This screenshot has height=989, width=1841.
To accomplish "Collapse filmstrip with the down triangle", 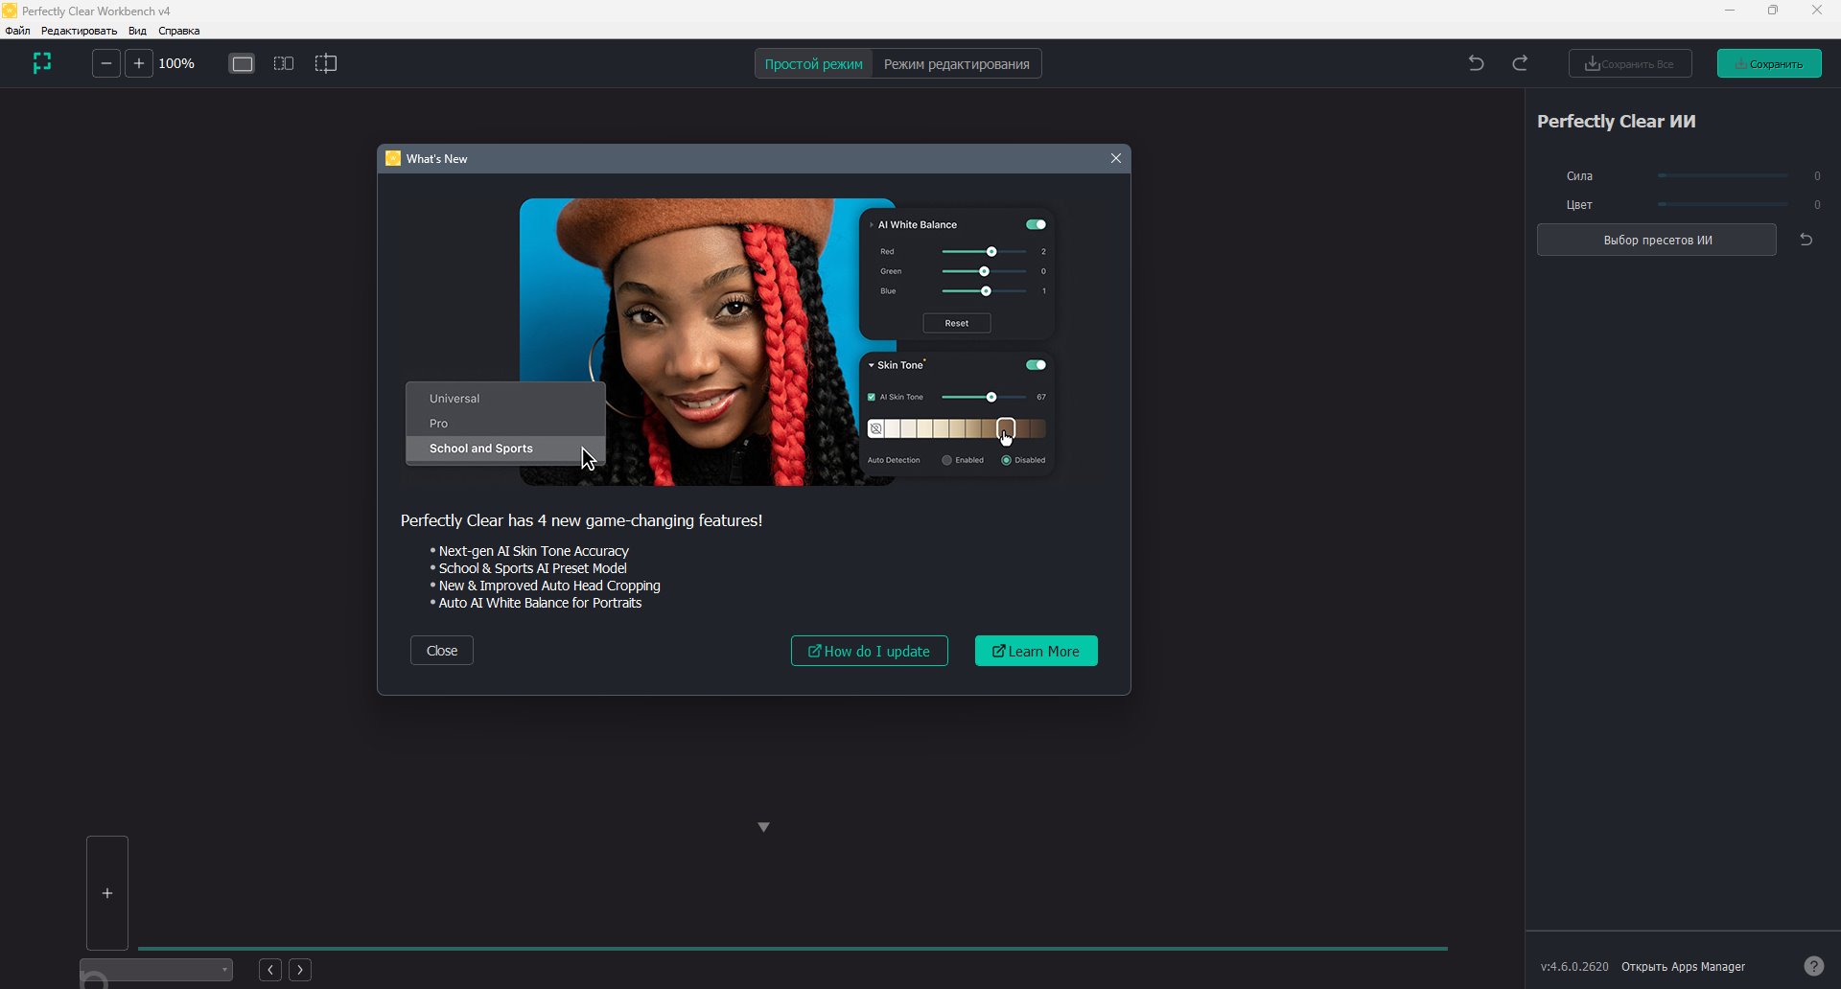I will click(763, 827).
